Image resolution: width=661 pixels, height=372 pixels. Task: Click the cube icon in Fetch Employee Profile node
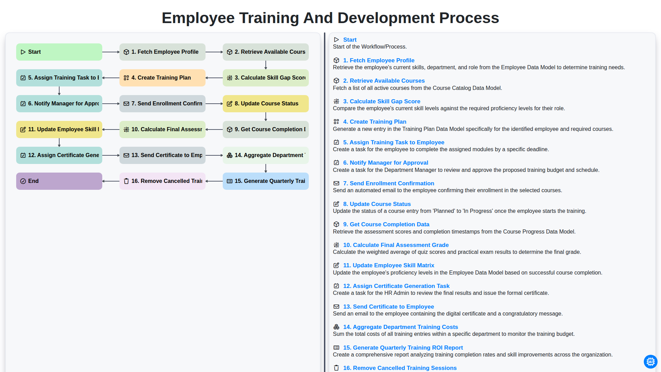[126, 52]
